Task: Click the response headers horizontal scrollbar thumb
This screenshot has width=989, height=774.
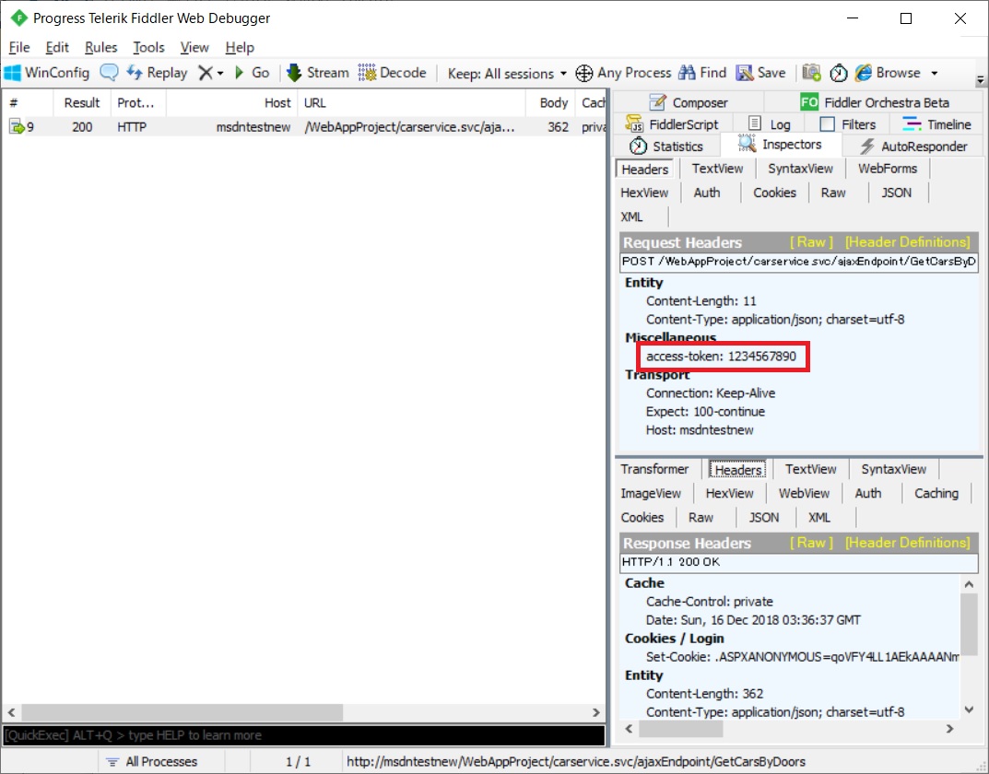Action: point(681,729)
